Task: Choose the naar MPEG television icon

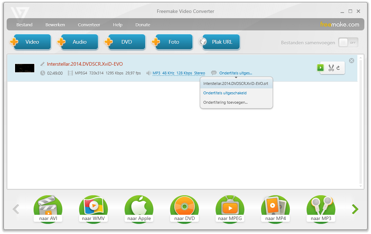Action: 230,209
